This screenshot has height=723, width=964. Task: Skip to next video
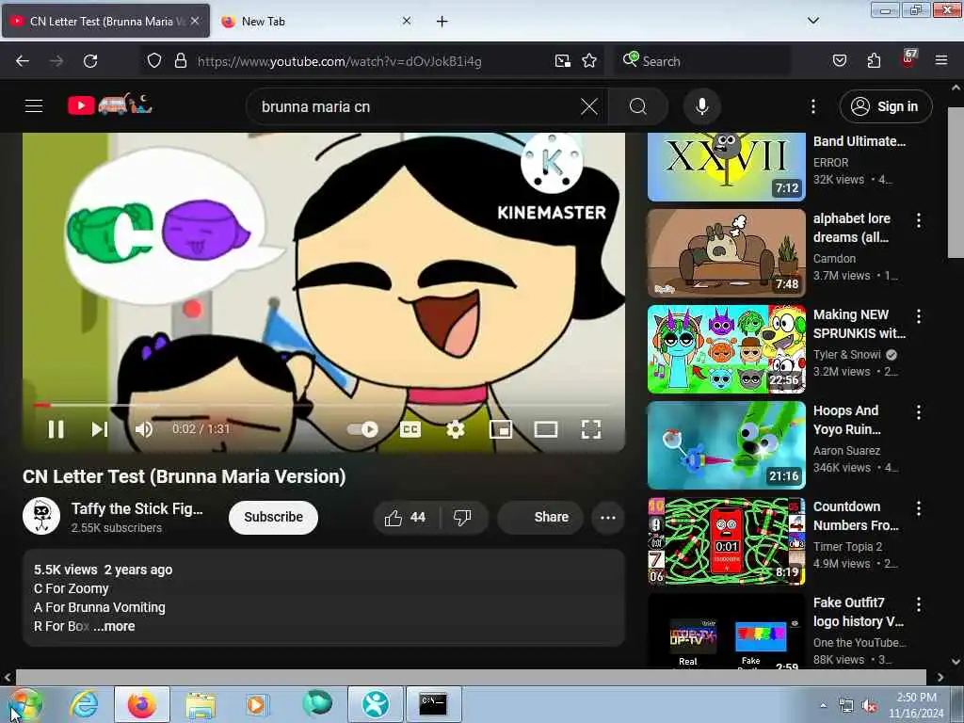tap(100, 429)
